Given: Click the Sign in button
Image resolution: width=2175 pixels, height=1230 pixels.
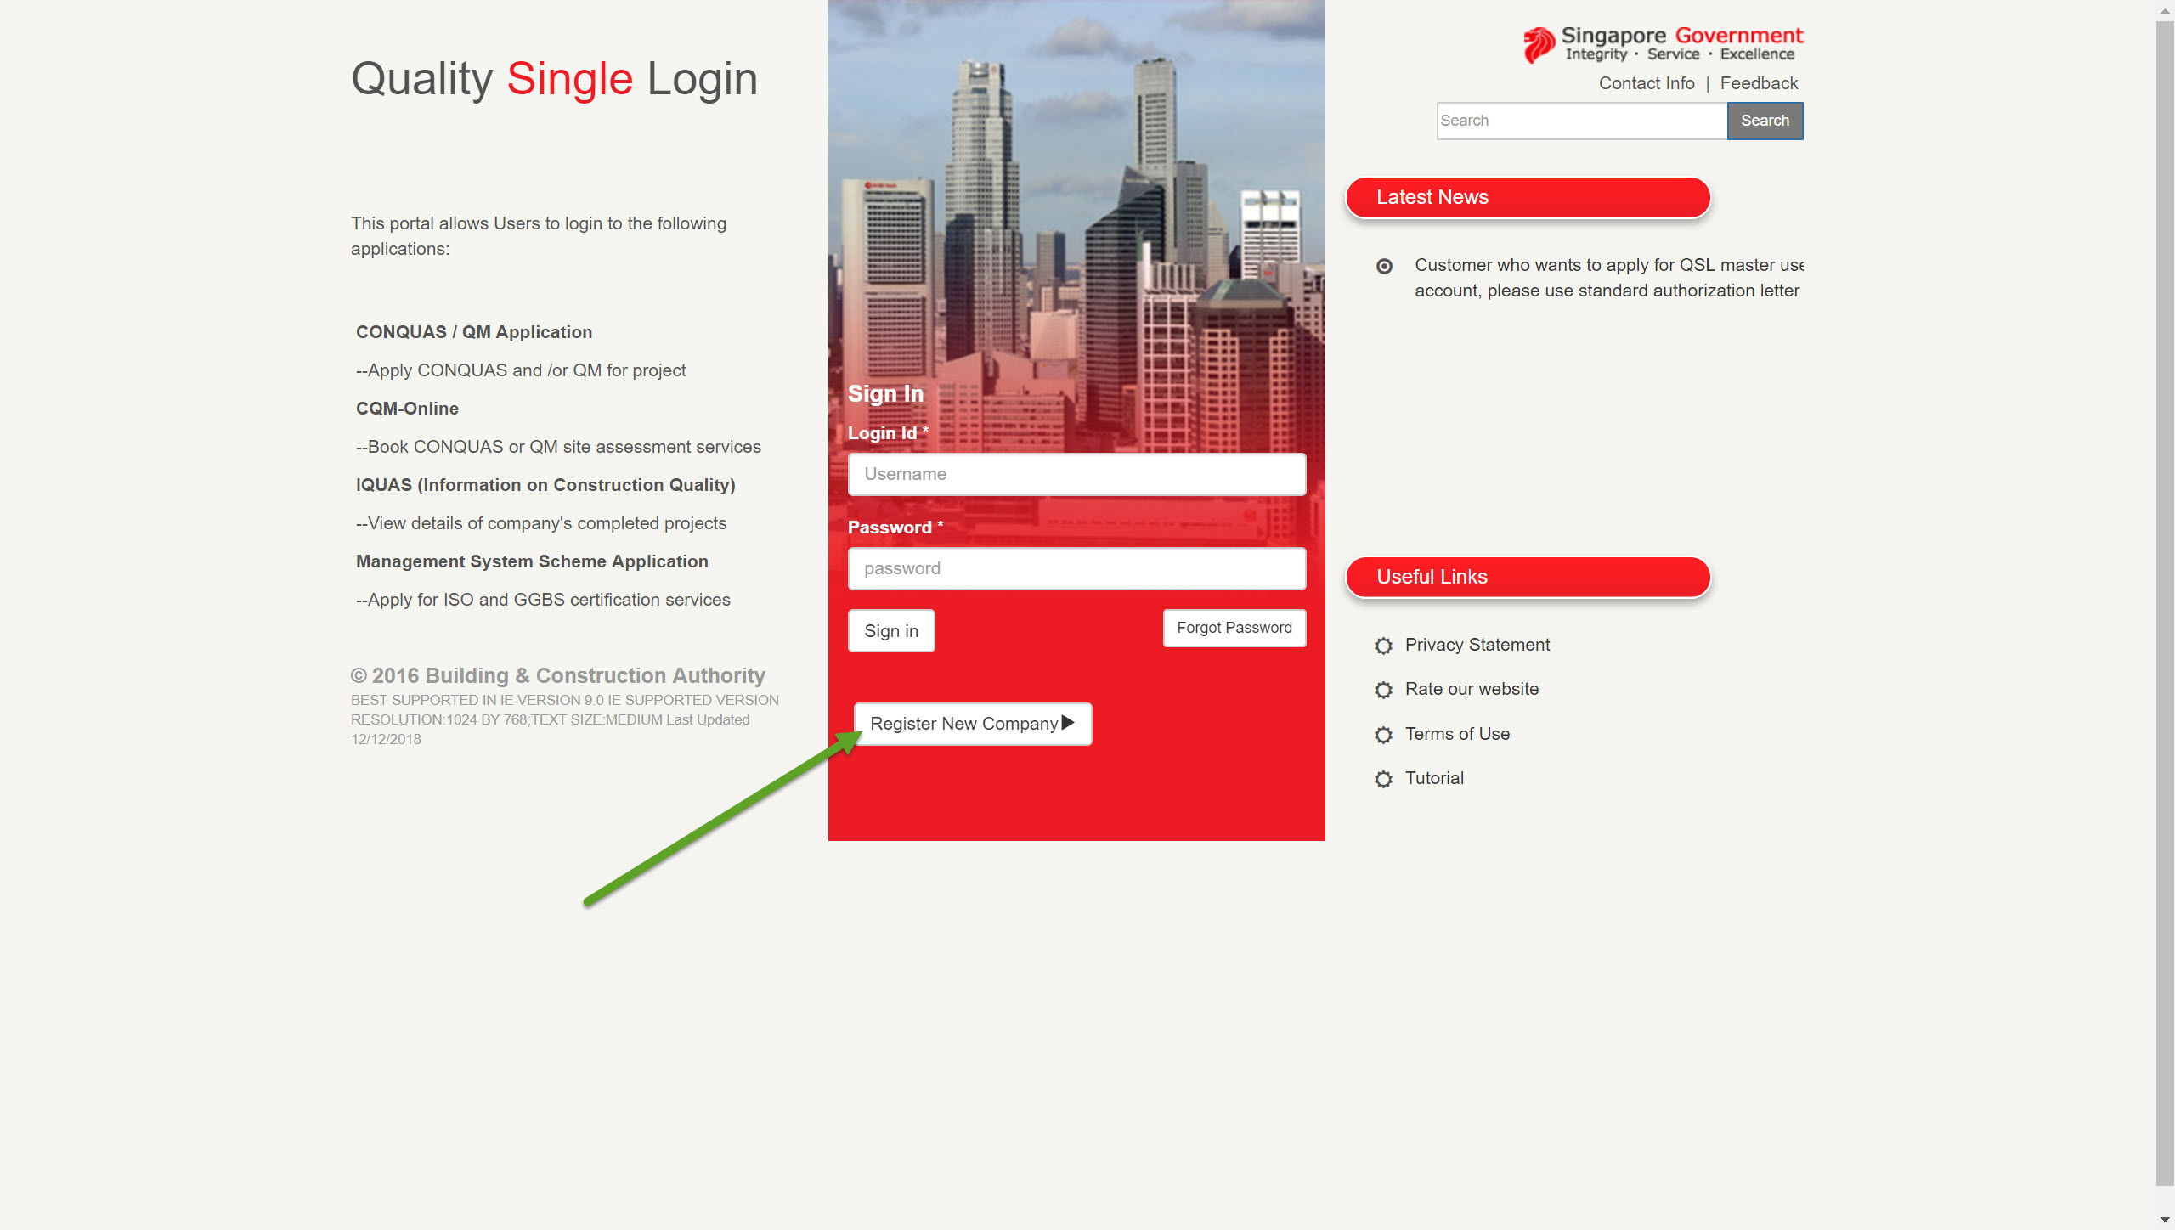Looking at the screenshot, I should point(892,630).
